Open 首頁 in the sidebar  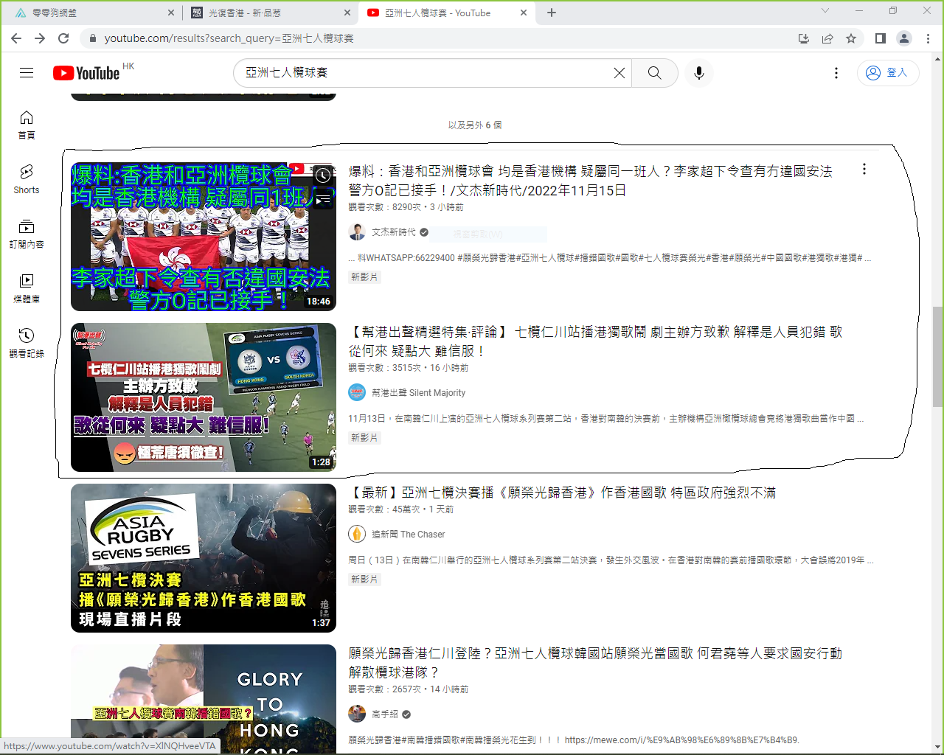pos(27,125)
